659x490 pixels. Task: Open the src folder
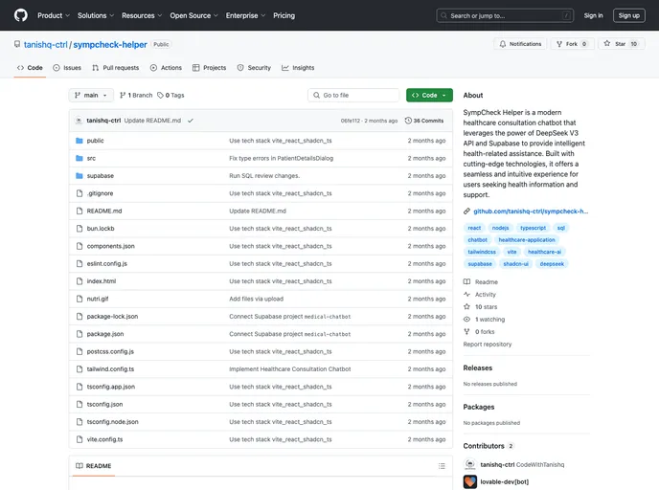coord(91,158)
